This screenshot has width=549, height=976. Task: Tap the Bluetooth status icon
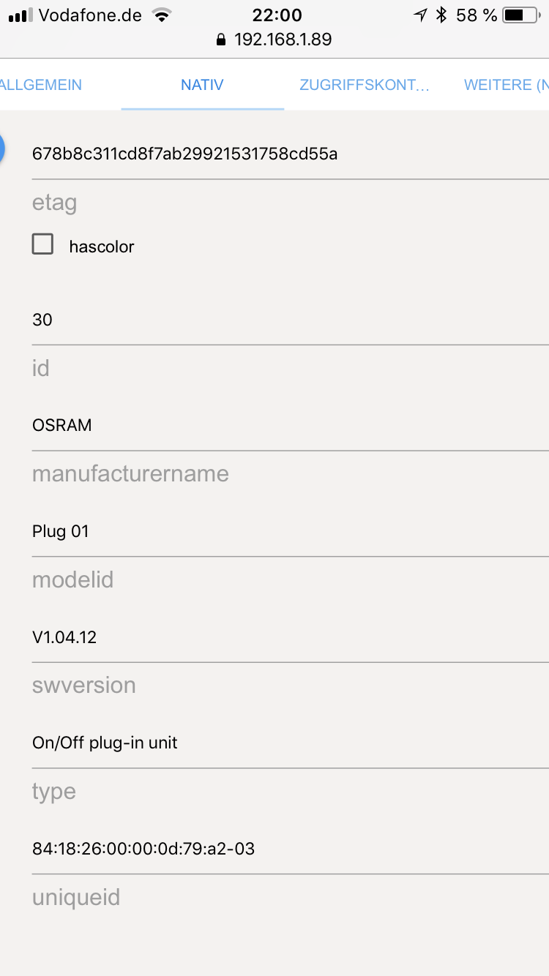point(441,15)
